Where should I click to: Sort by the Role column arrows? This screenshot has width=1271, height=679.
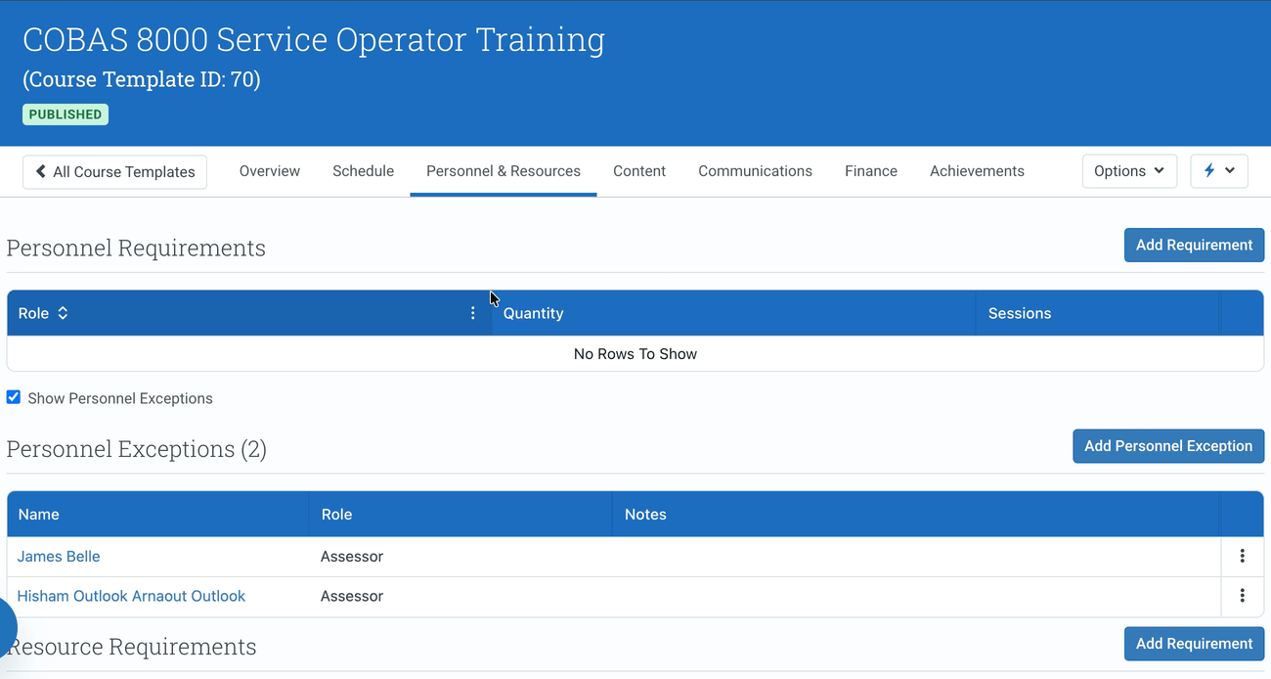pyautogui.click(x=63, y=313)
